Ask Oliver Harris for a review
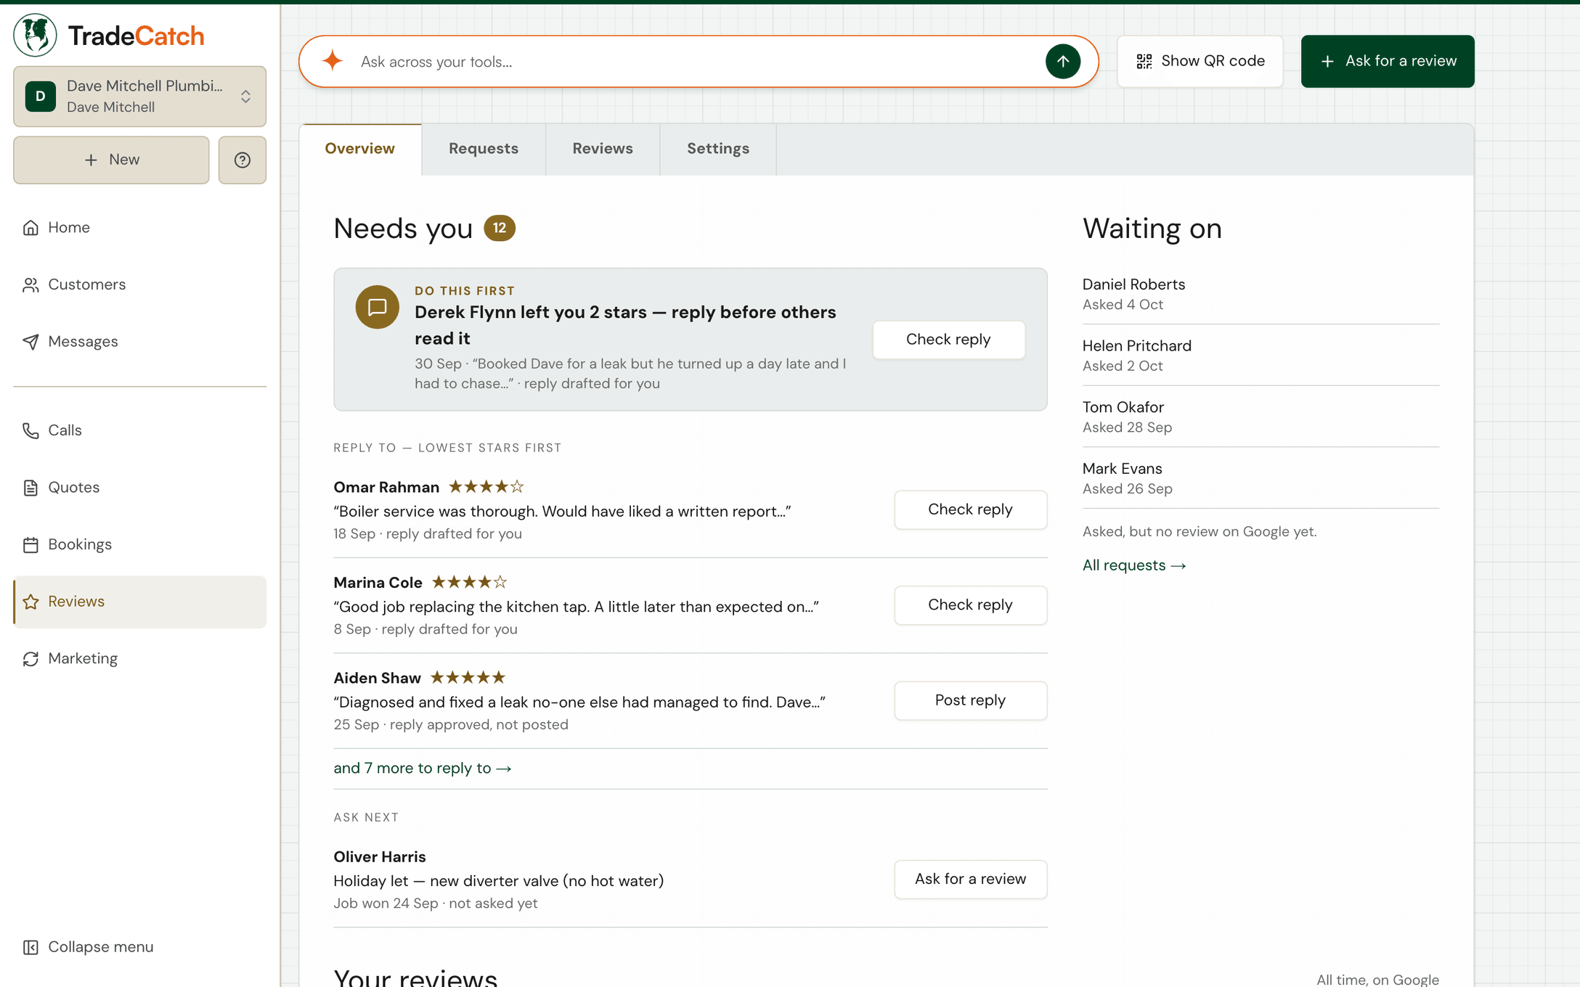 [x=970, y=879]
